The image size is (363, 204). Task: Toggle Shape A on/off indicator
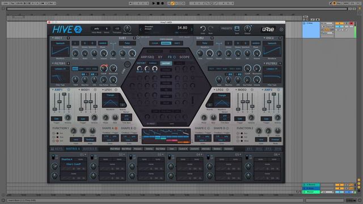coord(116,128)
